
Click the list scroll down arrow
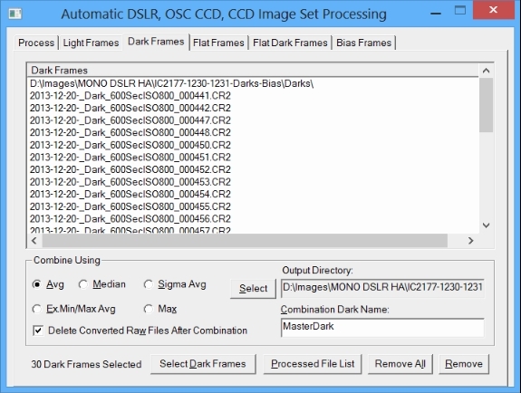486,225
